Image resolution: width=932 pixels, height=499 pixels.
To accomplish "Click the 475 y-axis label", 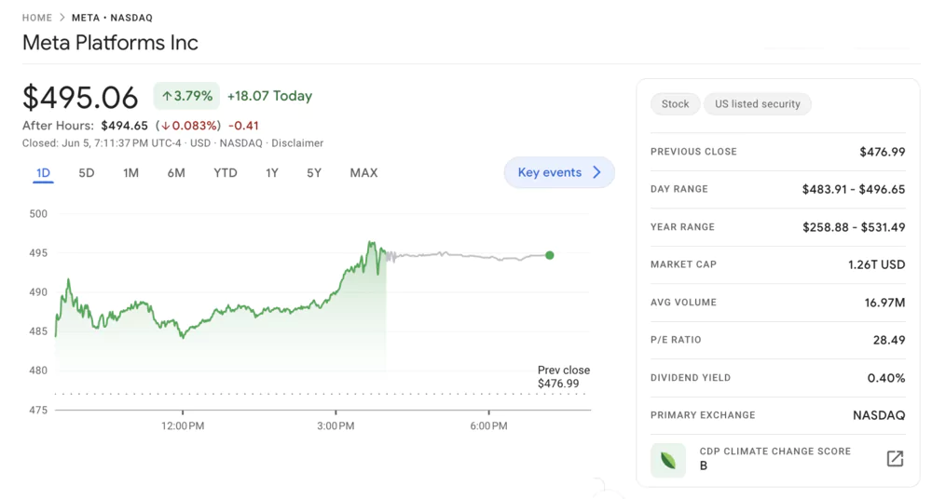I will pyautogui.click(x=38, y=410).
